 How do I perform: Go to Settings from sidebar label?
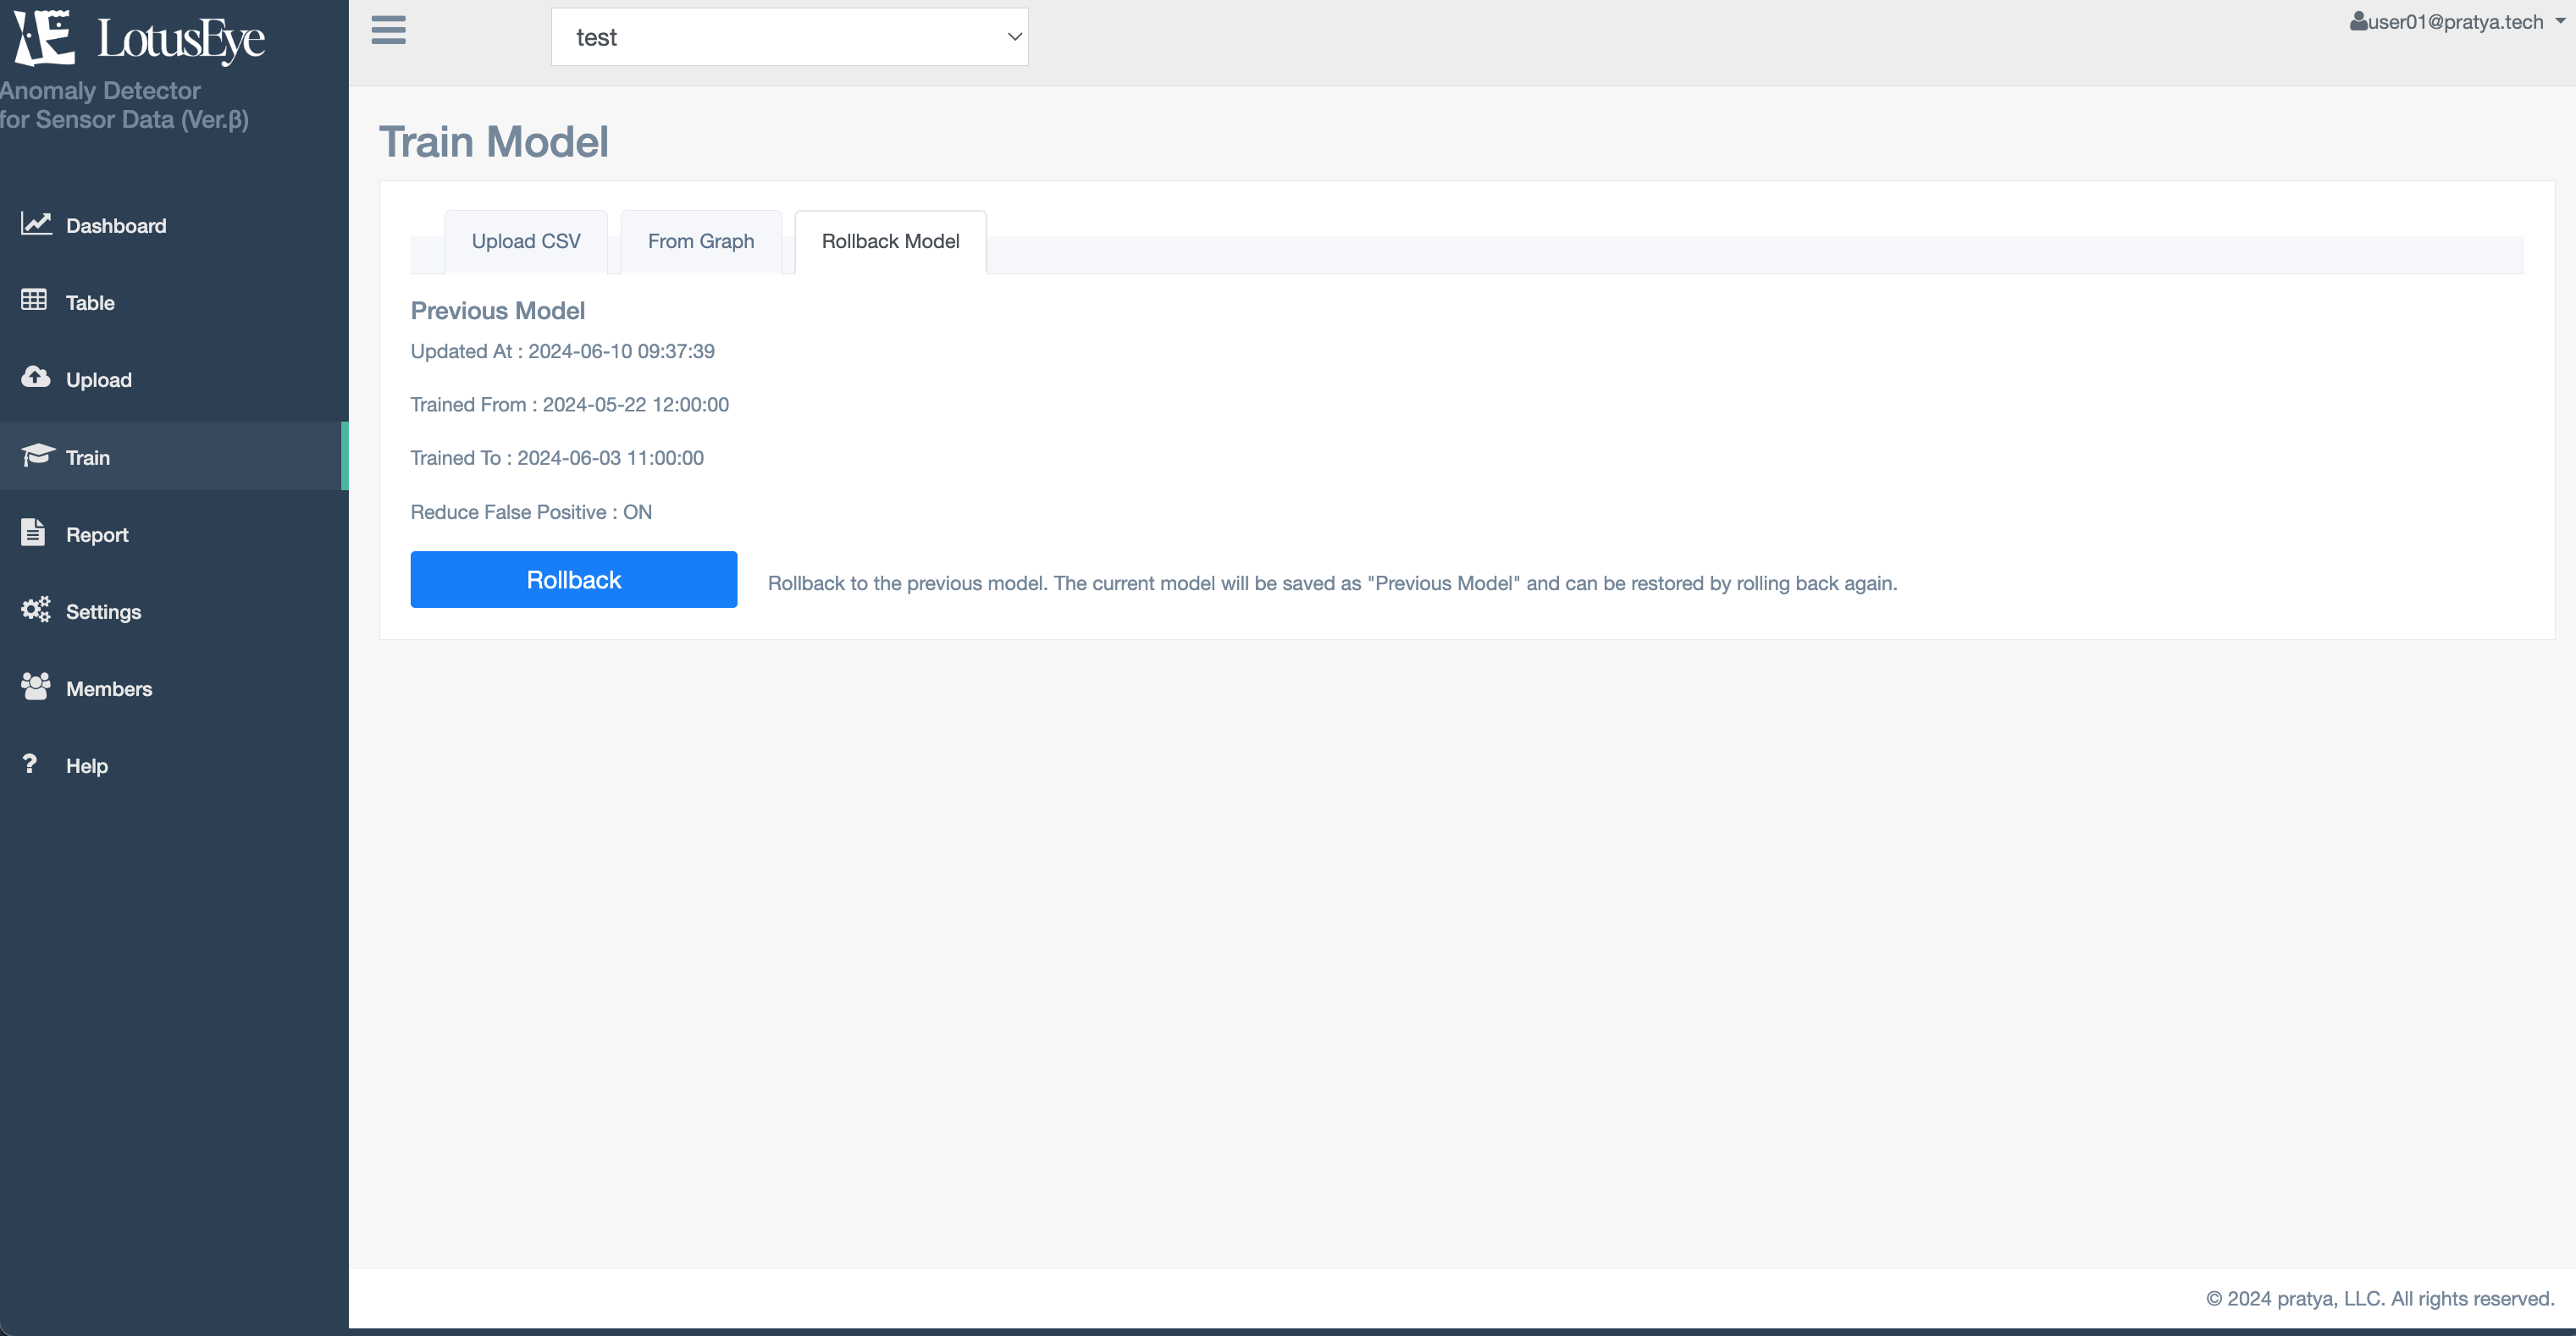tap(103, 612)
